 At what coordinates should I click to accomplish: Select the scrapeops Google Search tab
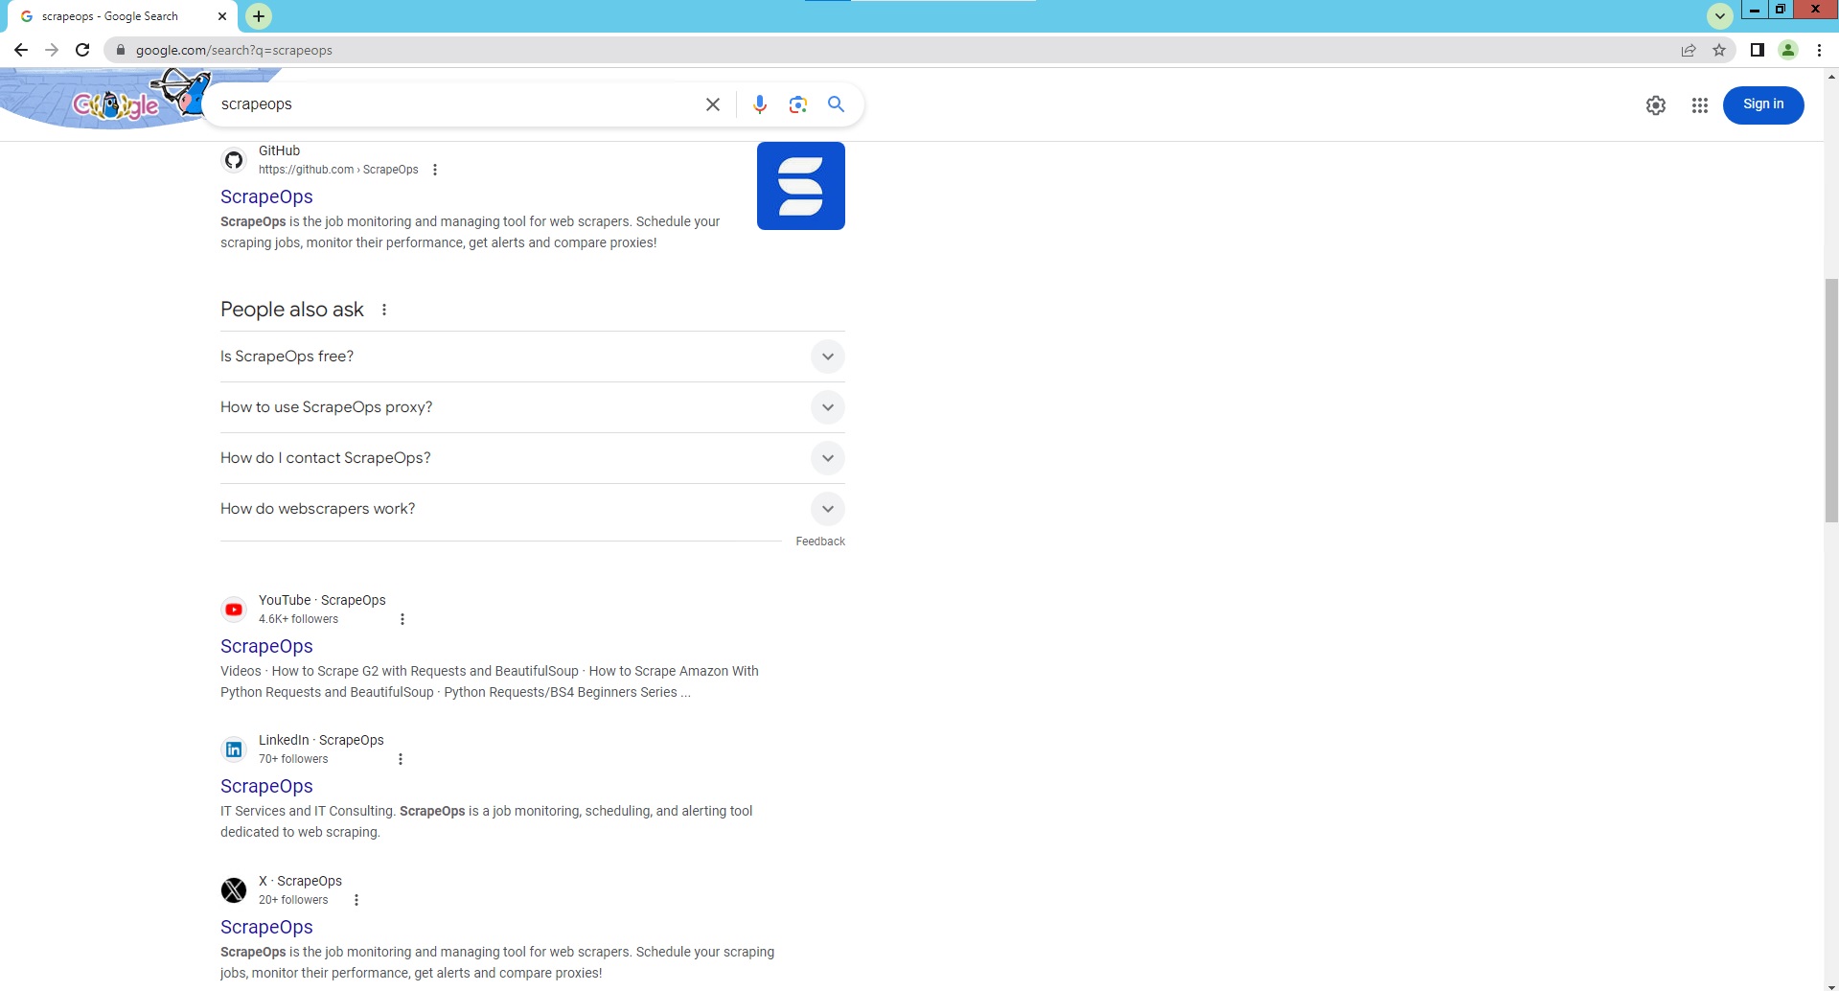tap(110, 15)
